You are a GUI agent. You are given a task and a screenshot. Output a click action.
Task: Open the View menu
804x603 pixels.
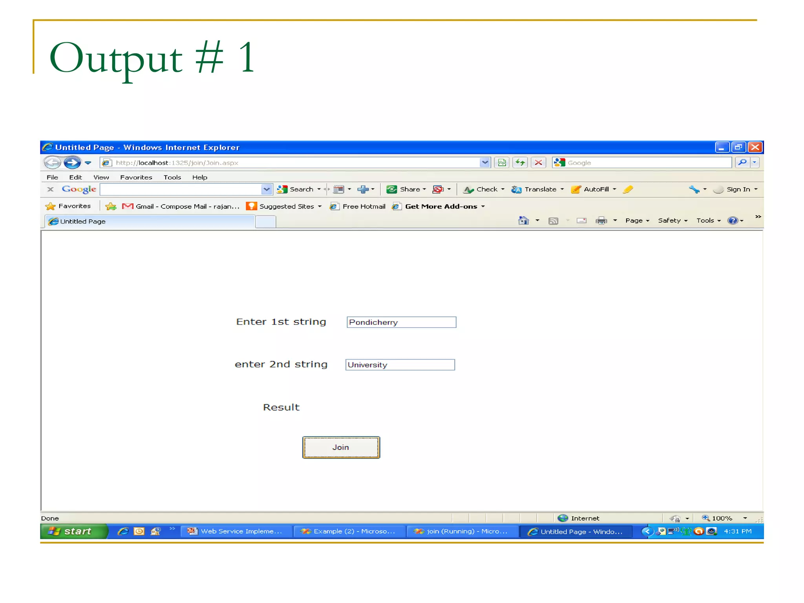(101, 177)
